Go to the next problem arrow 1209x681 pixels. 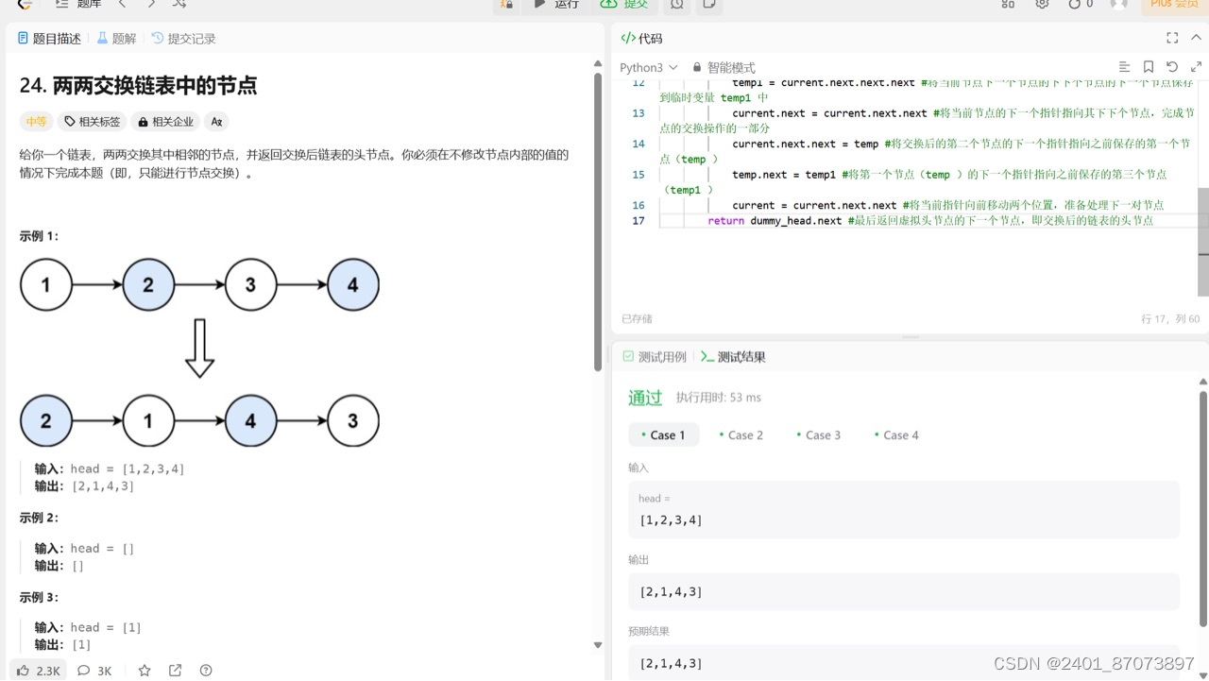point(151,4)
